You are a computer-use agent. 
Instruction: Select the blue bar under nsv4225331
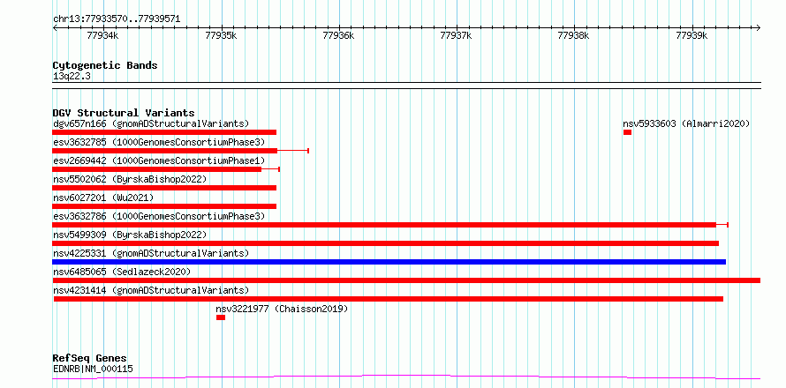[389, 262]
